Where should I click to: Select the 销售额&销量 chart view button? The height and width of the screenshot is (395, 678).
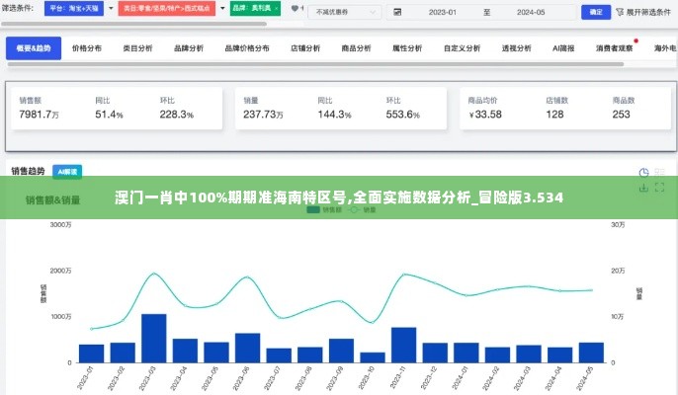pos(53,199)
